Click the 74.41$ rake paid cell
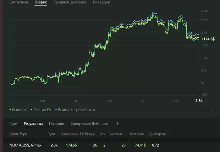Image resolution: width=220 pixels, height=152 pixels. pos(140,145)
